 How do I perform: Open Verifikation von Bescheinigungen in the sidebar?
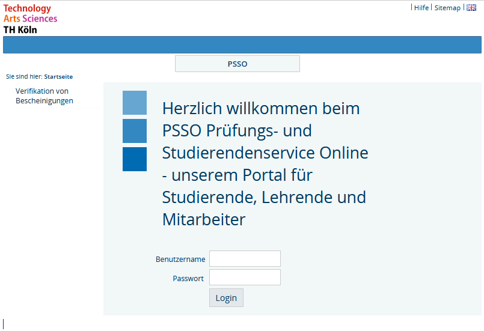tap(44, 96)
